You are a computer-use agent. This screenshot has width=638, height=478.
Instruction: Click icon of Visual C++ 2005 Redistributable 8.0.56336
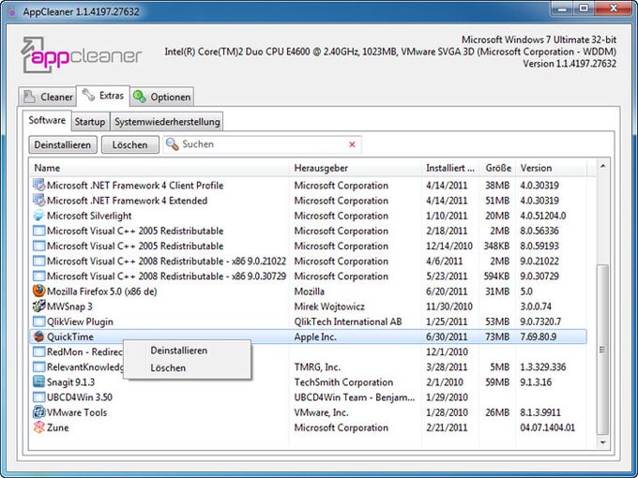[38, 231]
